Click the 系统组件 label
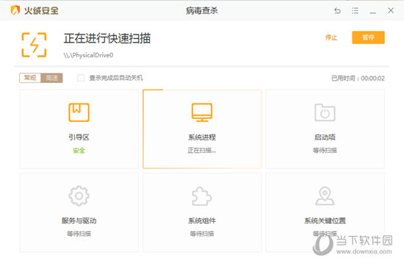404x266 pixels. pyautogui.click(x=202, y=220)
